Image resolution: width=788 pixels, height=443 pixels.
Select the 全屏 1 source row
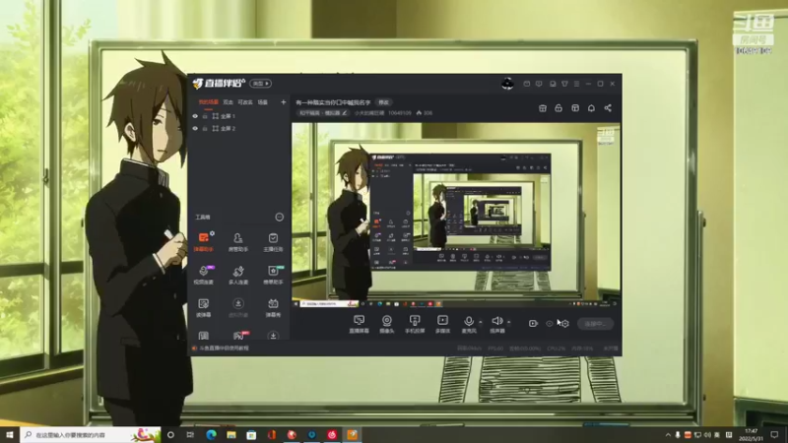pos(239,116)
